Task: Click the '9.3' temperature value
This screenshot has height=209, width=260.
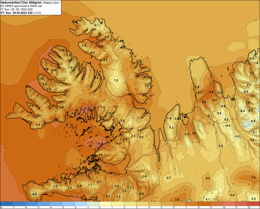Action: coord(204,102)
